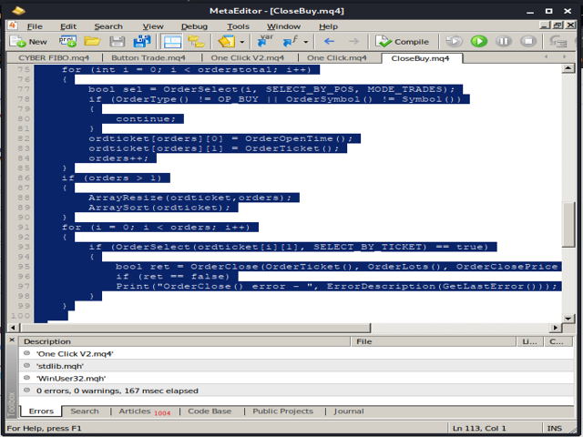
Task: Sort by File column header
Action: [434, 341]
